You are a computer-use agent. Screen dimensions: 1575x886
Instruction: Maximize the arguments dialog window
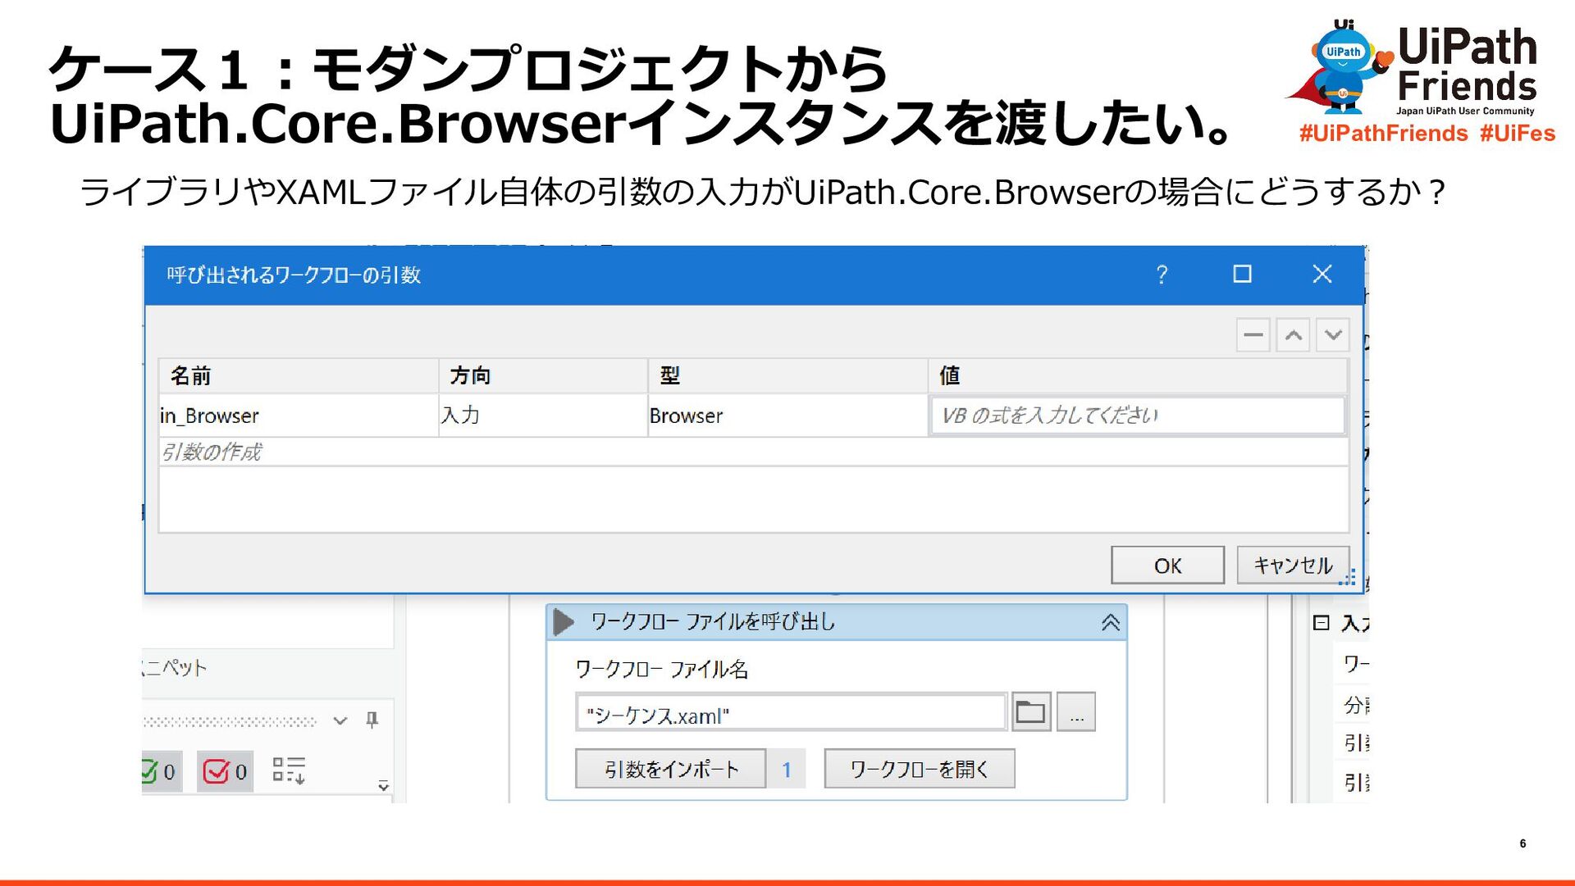pos(1242,274)
